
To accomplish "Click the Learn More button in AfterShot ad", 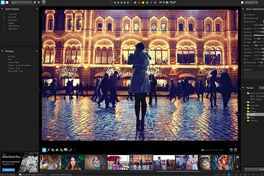I will (9, 170).
